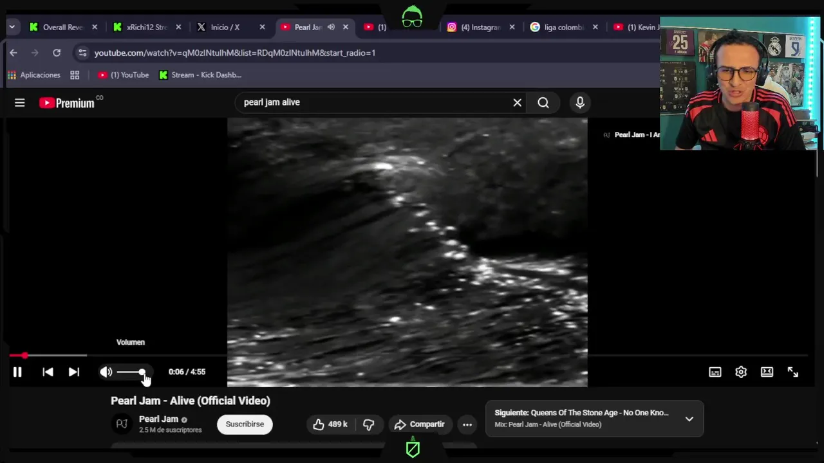Open the tab search dropdown arrow
This screenshot has height=463, width=824.
click(12, 27)
